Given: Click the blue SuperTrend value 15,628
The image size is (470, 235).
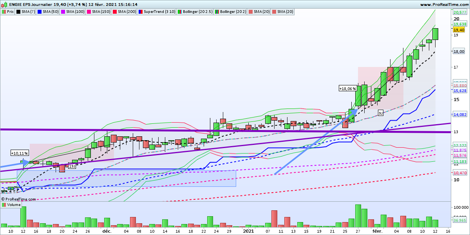Looking at the screenshot, I should point(459,90).
